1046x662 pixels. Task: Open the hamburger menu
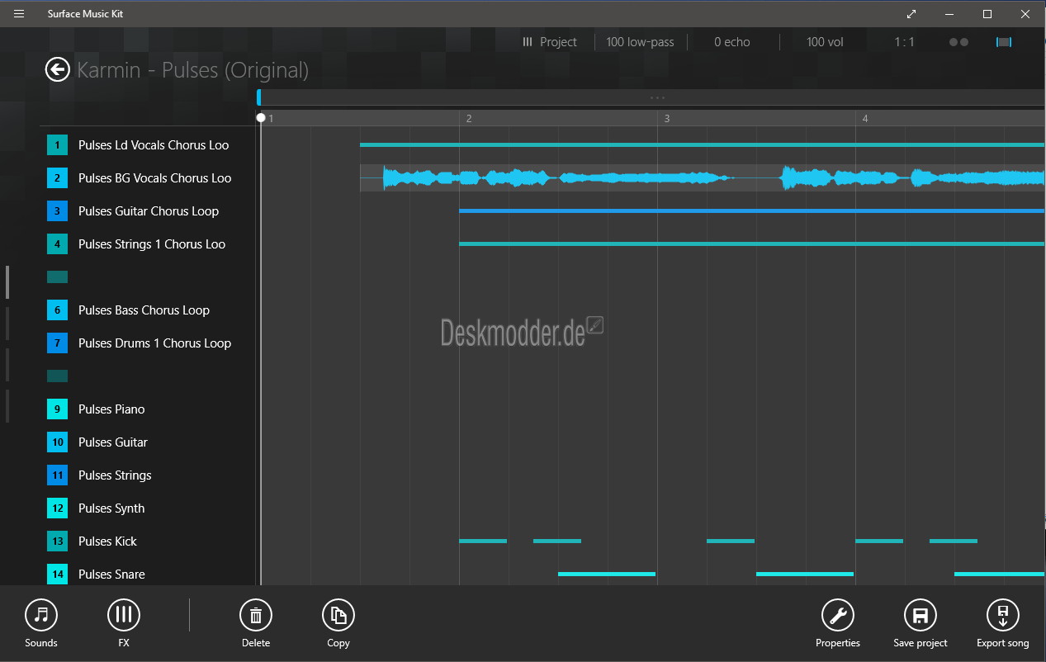[x=19, y=14]
